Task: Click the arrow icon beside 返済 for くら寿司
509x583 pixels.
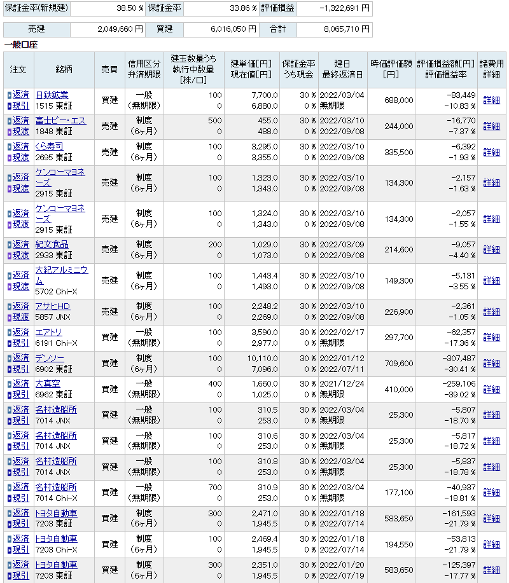Action: (9, 147)
